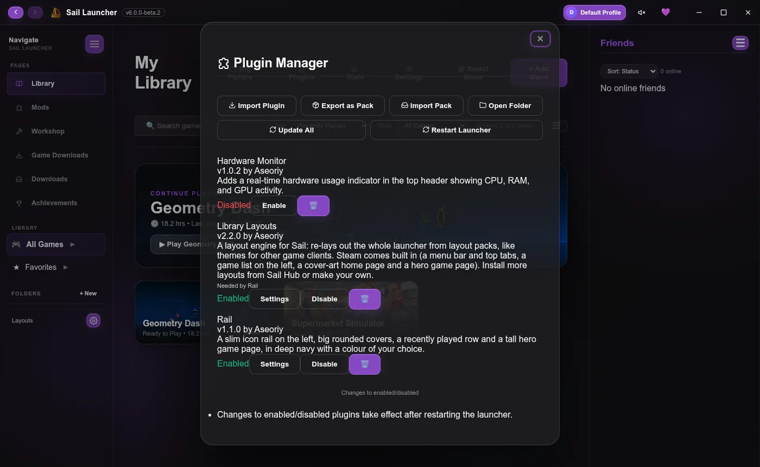
Task: Open the Navigate sidebar hamburger menu
Action: pos(94,44)
